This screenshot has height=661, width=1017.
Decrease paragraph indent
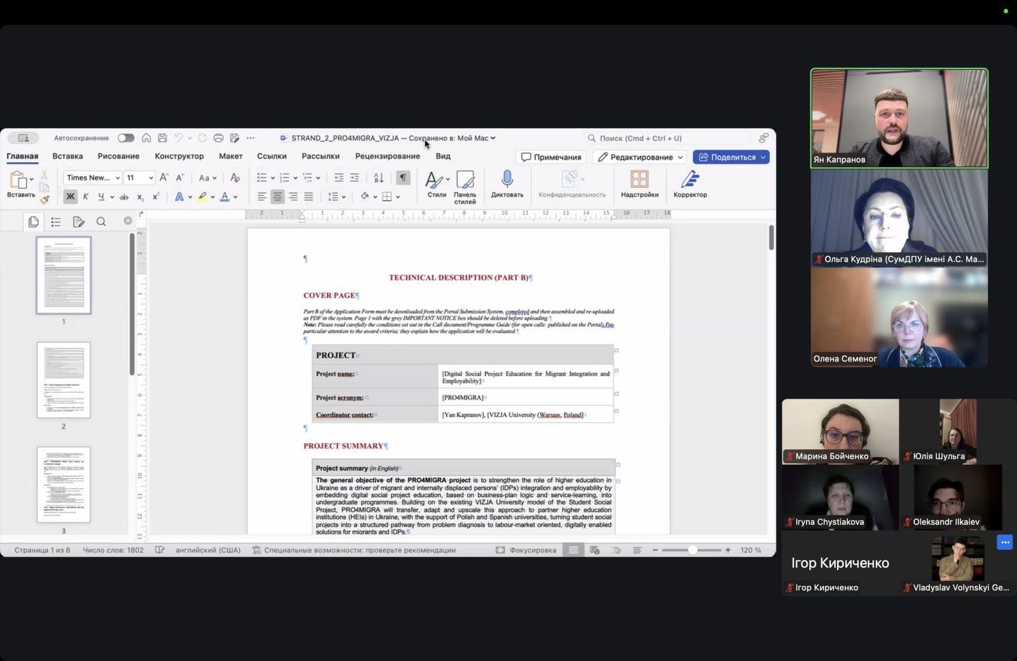(339, 178)
